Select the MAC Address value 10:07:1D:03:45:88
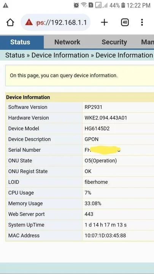The height and width of the screenshot is (274, 154). 105,236
